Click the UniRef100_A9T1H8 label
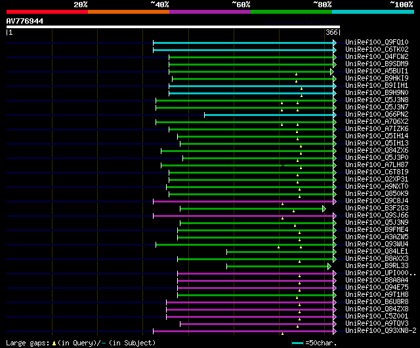The width and height of the screenshot is (420, 348). [x=377, y=295]
